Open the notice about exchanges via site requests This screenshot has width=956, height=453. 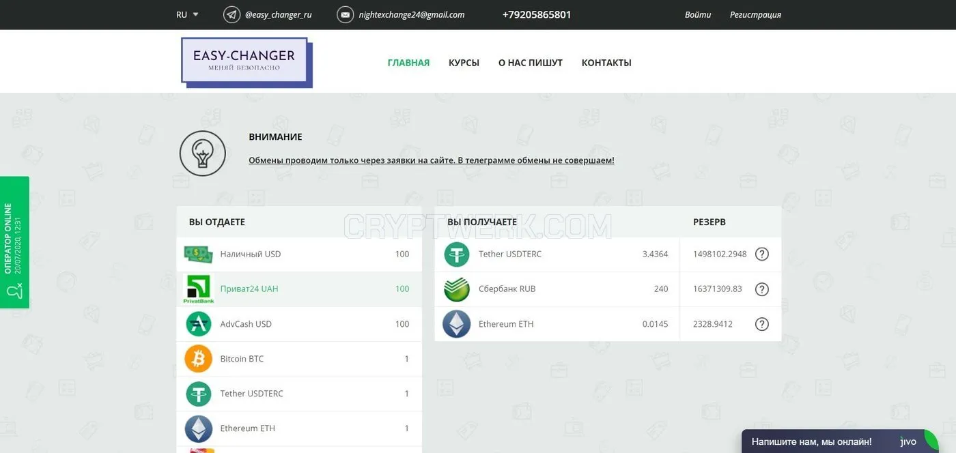point(432,160)
